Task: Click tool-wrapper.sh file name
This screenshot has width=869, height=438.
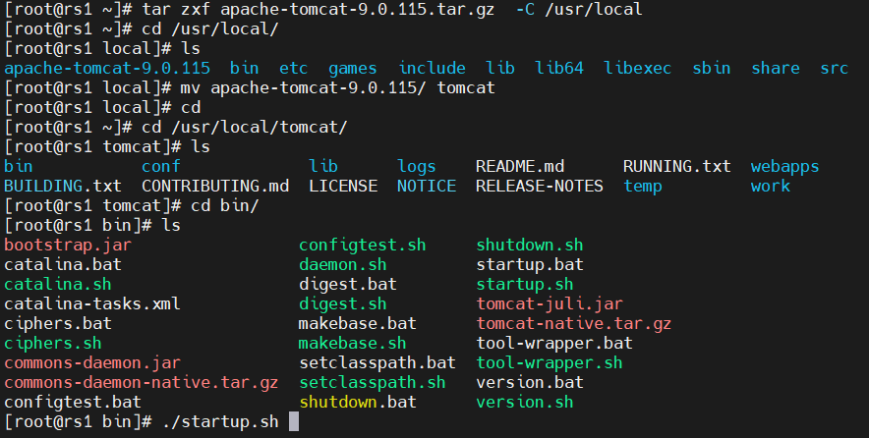Action: 550,362
